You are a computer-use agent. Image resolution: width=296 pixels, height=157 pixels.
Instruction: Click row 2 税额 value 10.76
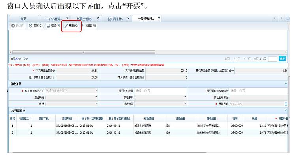coord(263,133)
